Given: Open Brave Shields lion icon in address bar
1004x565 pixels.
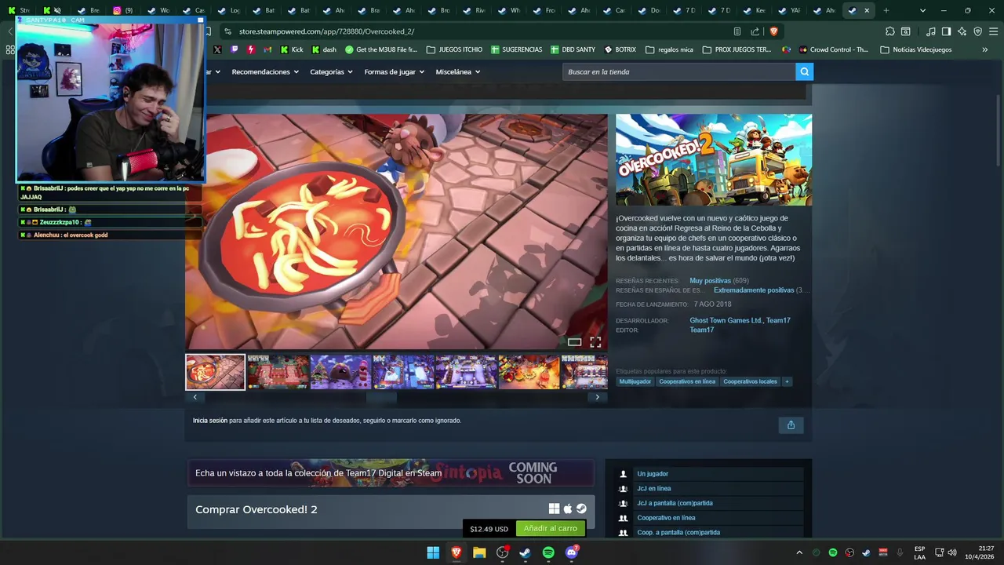Looking at the screenshot, I should point(773,31).
